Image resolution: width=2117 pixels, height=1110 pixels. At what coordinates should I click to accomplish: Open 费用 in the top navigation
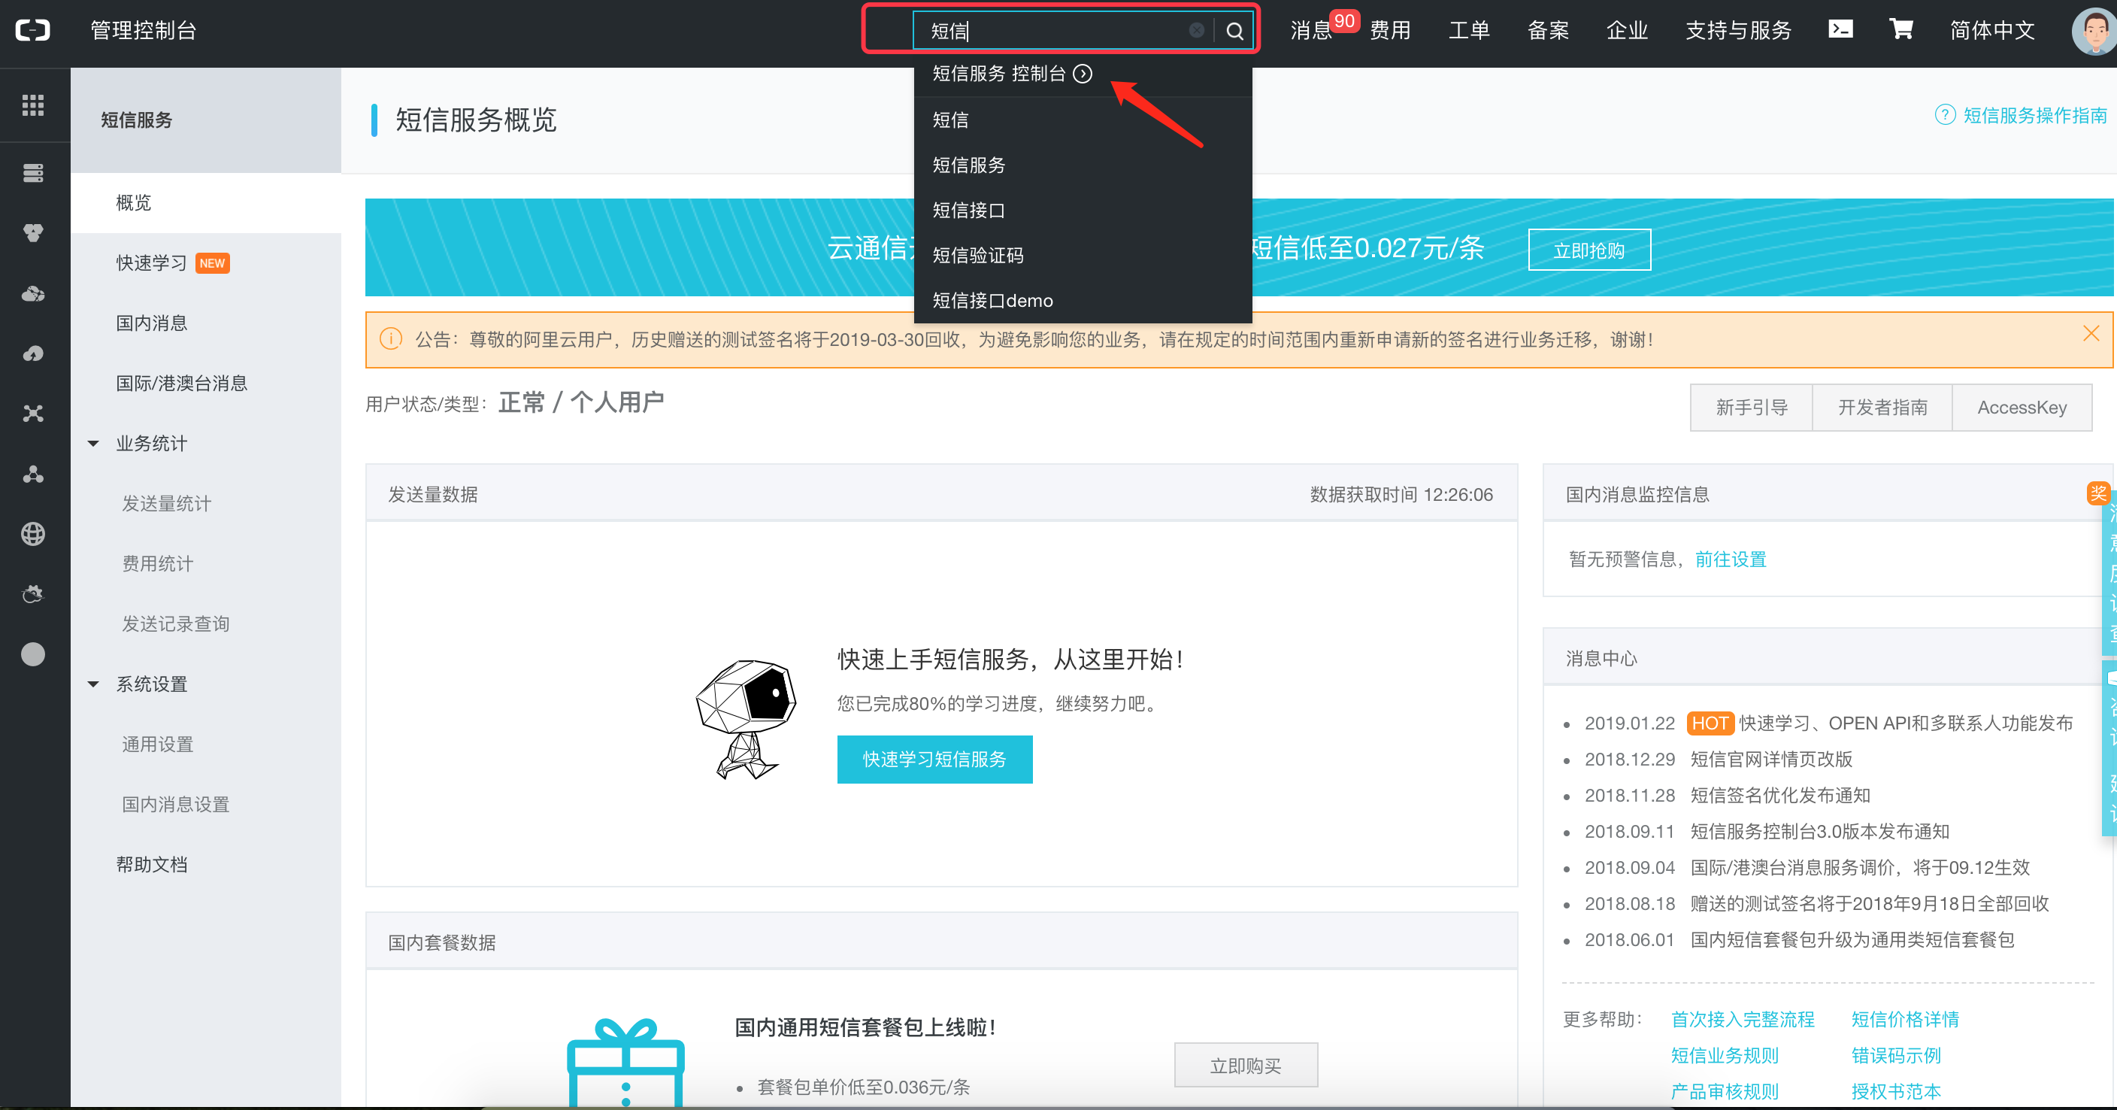pyautogui.click(x=1391, y=30)
